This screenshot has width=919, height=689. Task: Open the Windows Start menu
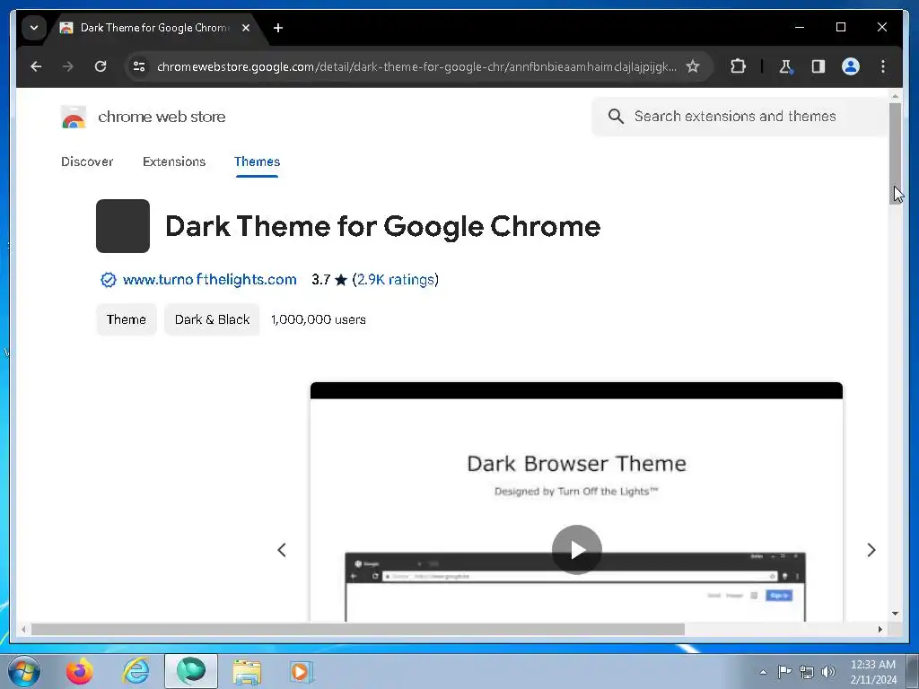24,671
